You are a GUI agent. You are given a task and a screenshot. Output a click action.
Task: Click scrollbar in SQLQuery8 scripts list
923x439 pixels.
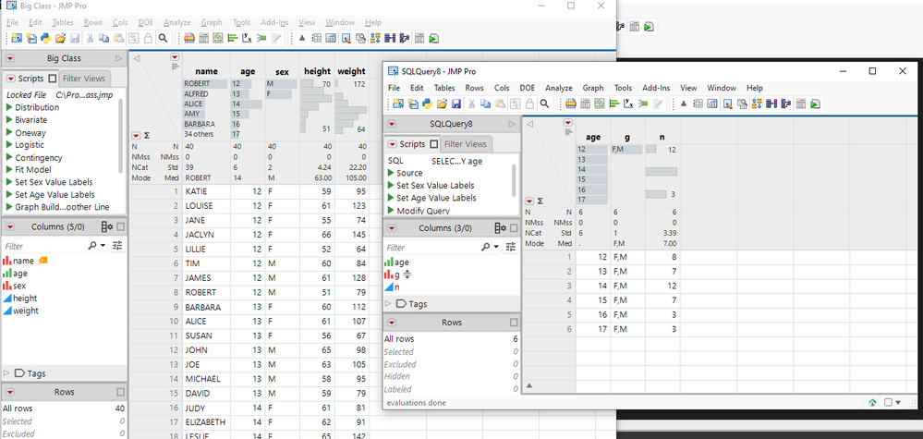point(515,180)
